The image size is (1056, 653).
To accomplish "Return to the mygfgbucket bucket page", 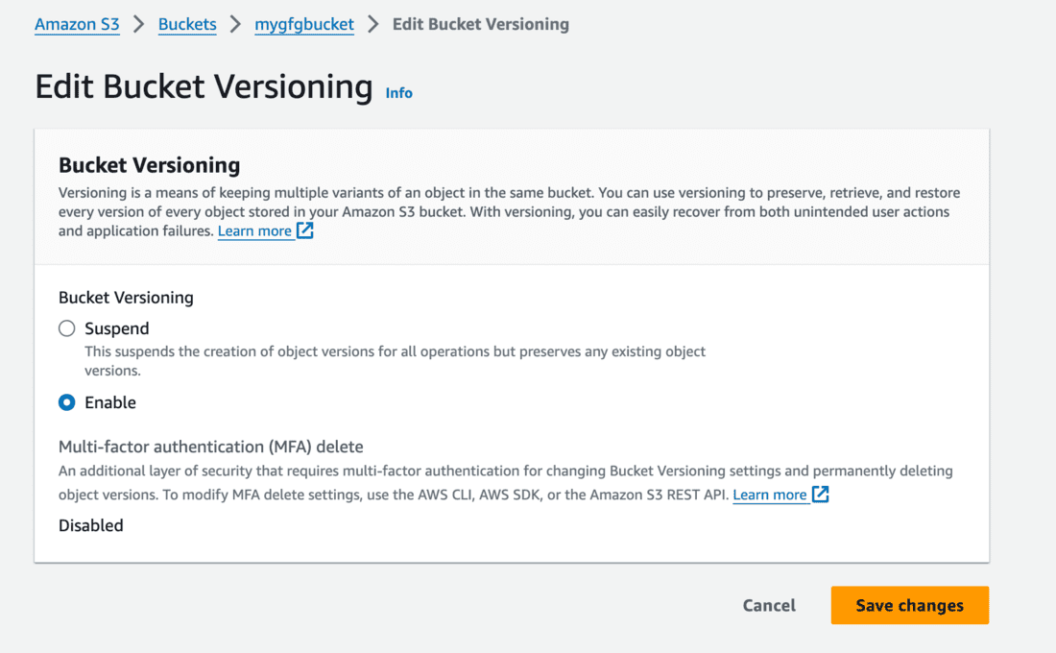I will click(304, 24).
